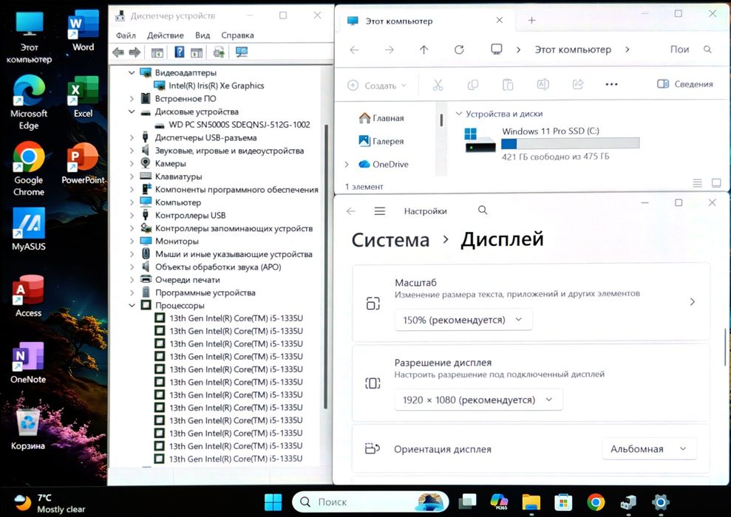Open Вид menu in Device Manager
The height and width of the screenshot is (517, 731).
pyautogui.click(x=203, y=35)
